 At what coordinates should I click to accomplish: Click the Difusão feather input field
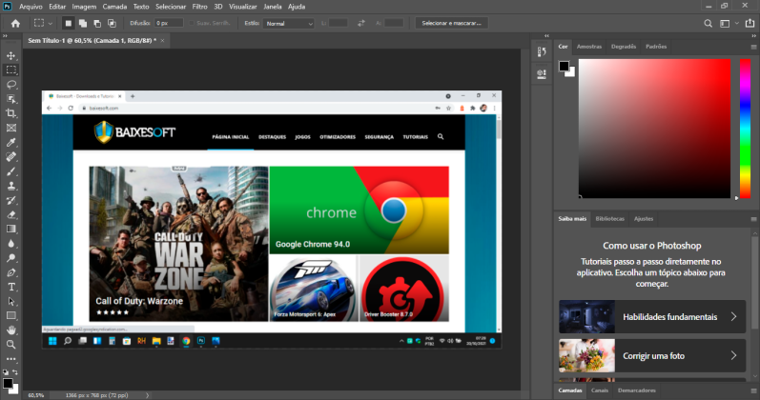click(168, 23)
